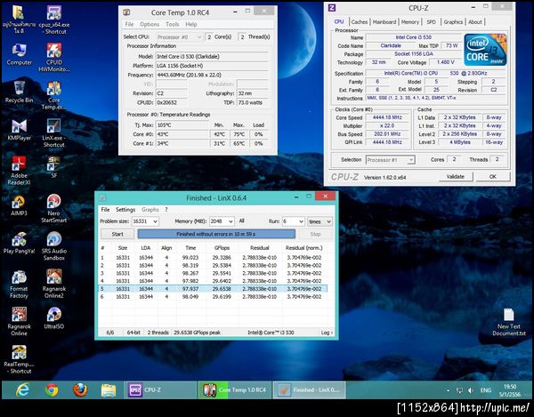Open Internet Explorer from the taskbar
This screenshot has height=417, width=534.
point(22,389)
